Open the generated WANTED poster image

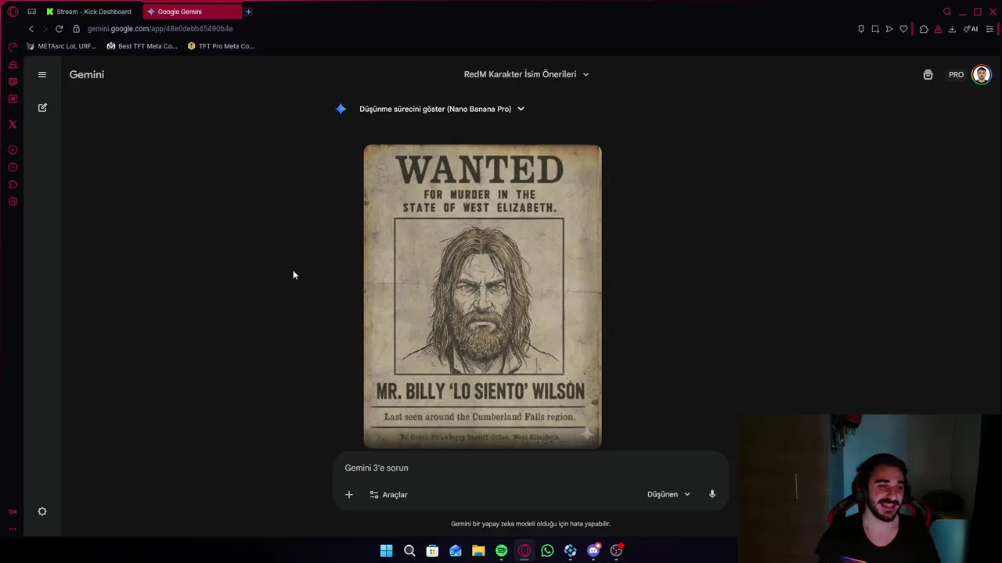click(482, 296)
